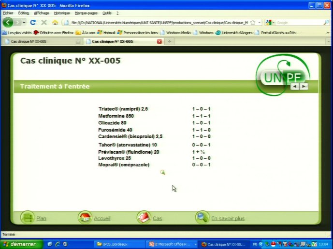Screen dimensions: 333x249
Task: Close the active Cas clinique tab
Action: pos(159,42)
